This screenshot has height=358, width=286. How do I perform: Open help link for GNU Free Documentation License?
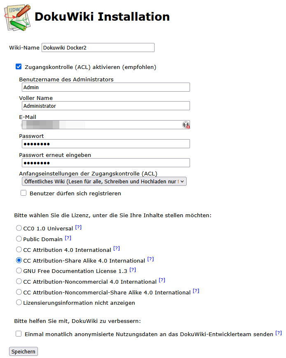(x=133, y=270)
